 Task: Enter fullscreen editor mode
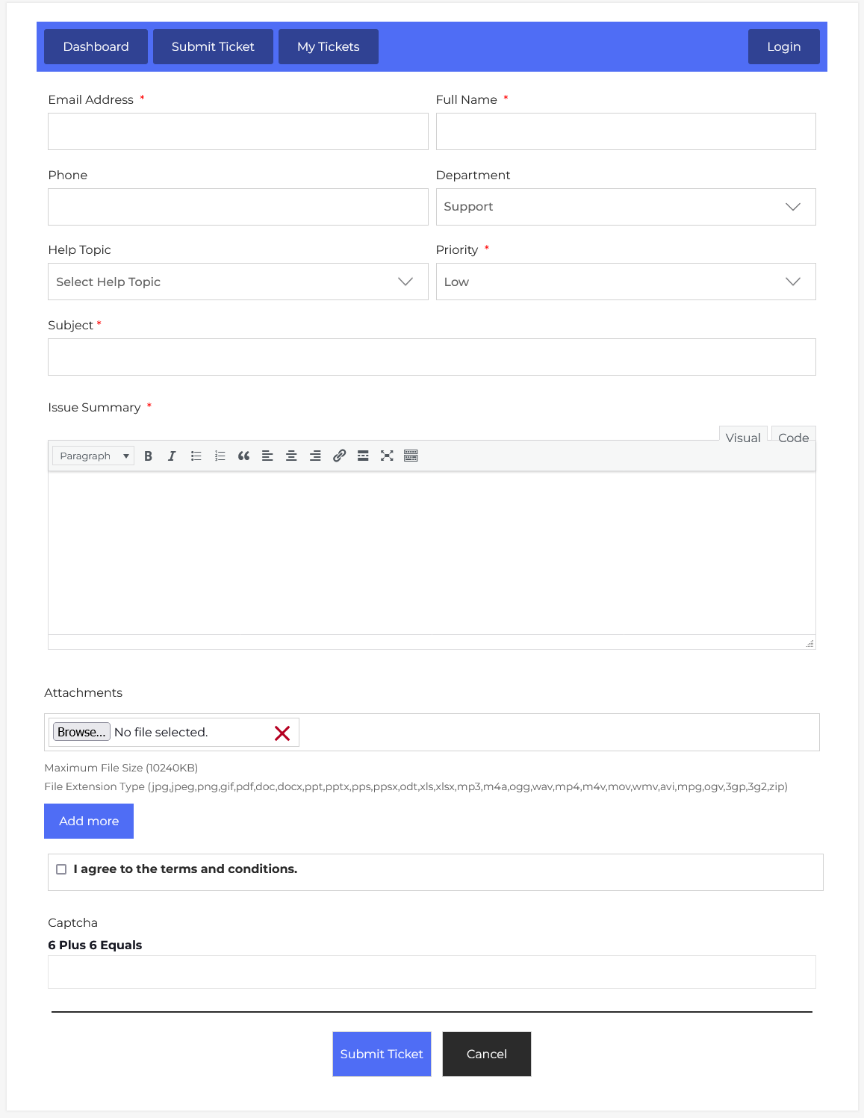point(387,456)
